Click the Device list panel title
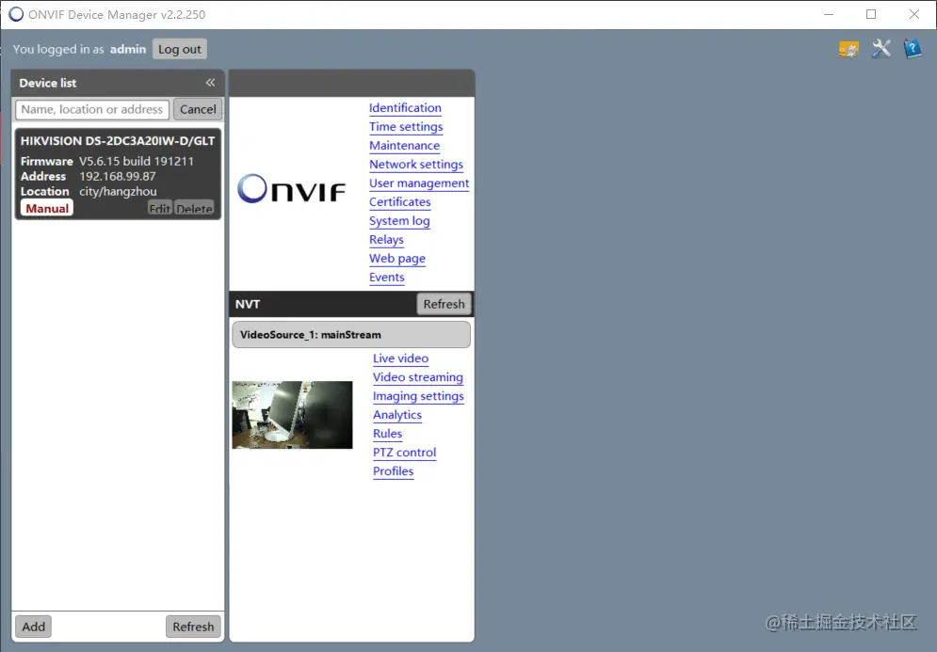The height and width of the screenshot is (652, 937). pyautogui.click(x=48, y=83)
